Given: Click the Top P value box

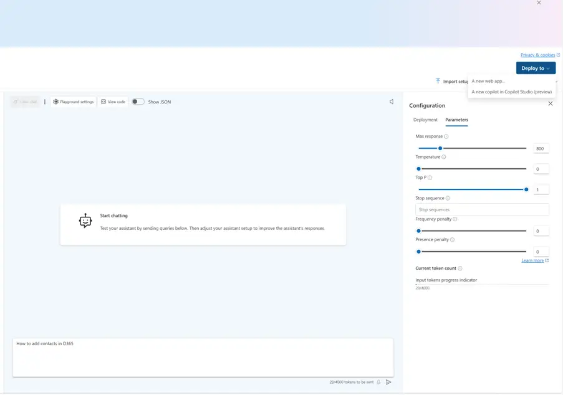Looking at the screenshot, I should click(541, 190).
